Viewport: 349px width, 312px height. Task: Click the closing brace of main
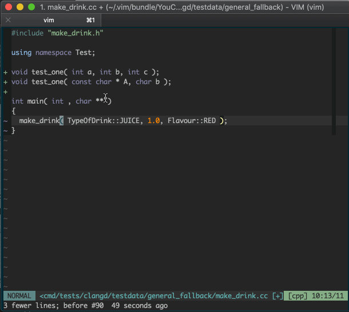click(x=13, y=131)
